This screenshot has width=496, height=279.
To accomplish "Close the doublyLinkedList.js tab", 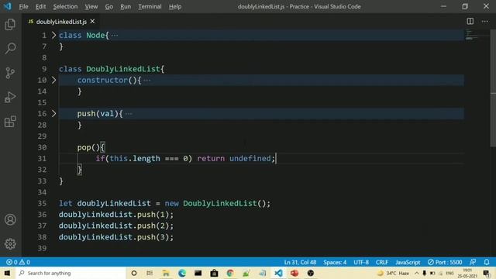I will pos(92,21).
